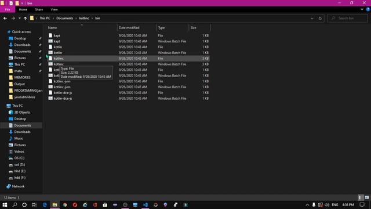Show hidden system tray icons
The height and width of the screenshot is (209, 371).
307,205
